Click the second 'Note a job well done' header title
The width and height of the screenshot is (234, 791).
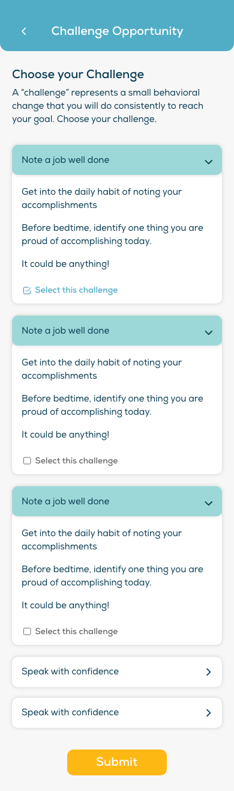pyautogui.click(x=65, y=331)
